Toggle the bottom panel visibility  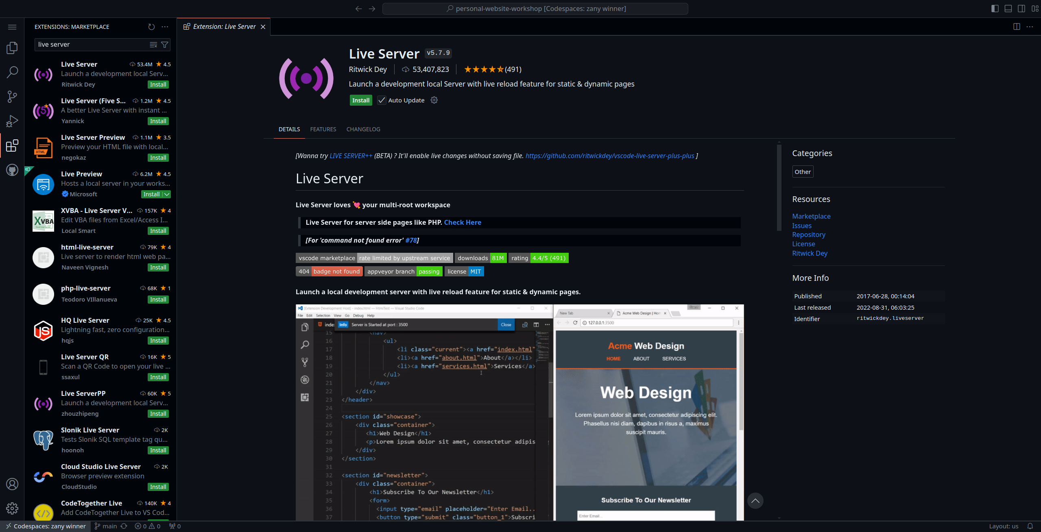click(1008, 9)
